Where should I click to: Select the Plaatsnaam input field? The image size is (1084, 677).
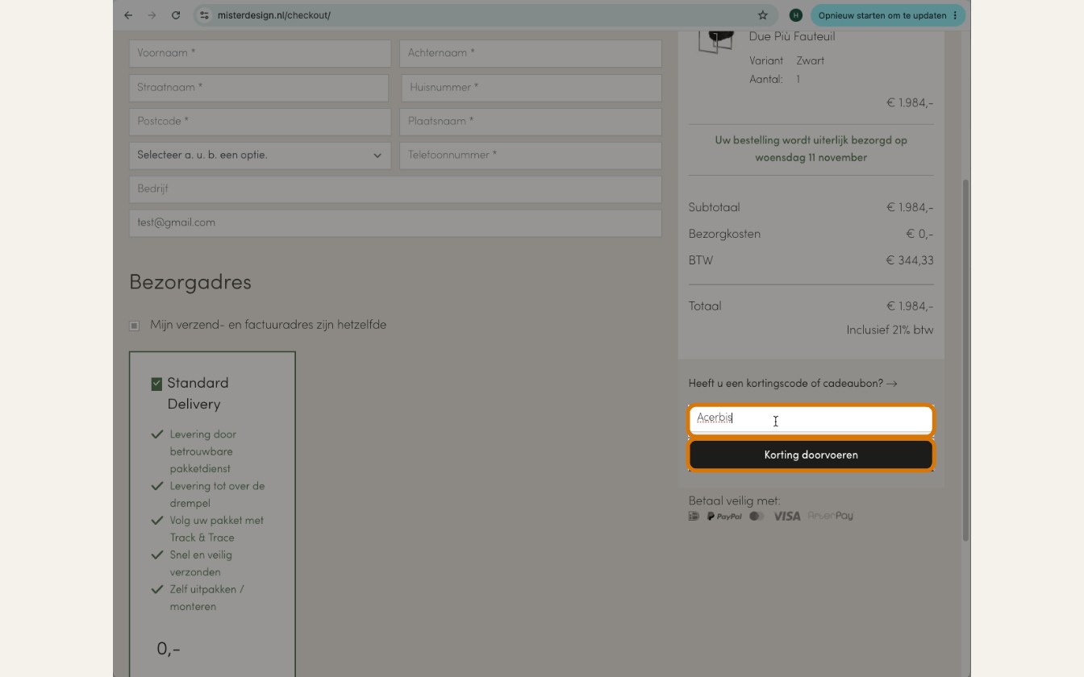tap(531, 122)
